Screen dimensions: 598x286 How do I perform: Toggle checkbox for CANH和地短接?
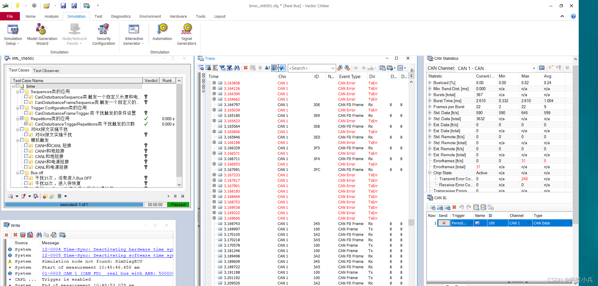[26, 151]
